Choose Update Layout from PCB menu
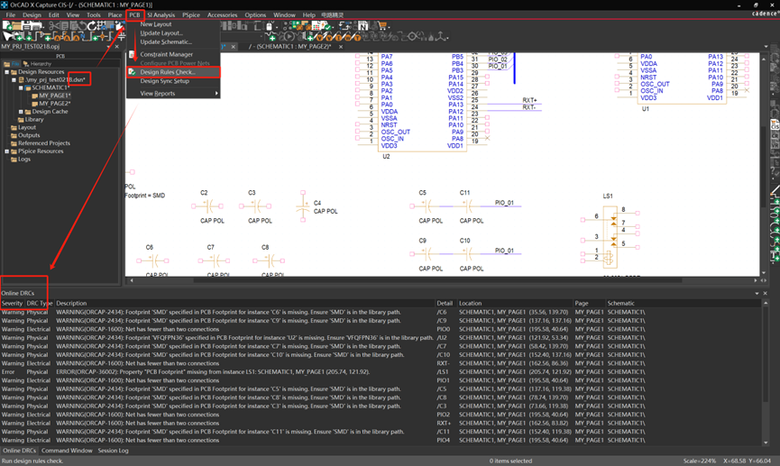Screen dimensions: 780x466 172,32
